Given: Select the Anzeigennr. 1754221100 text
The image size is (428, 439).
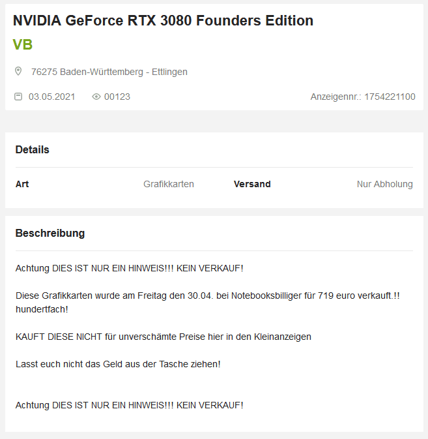Looking at the screenshot, I should click(x=362, y=97).
